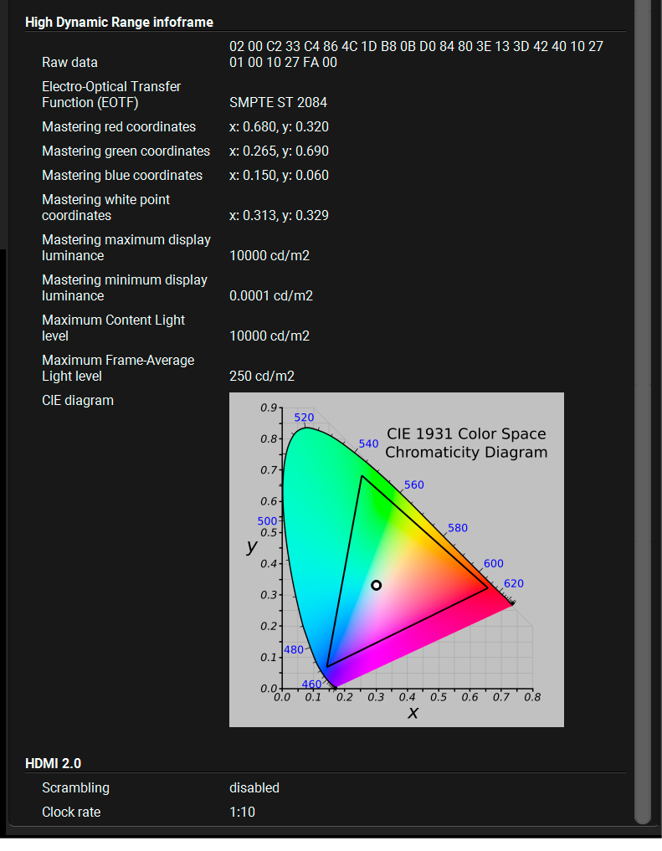Click the raw data hex bytes value

point(416,54)
